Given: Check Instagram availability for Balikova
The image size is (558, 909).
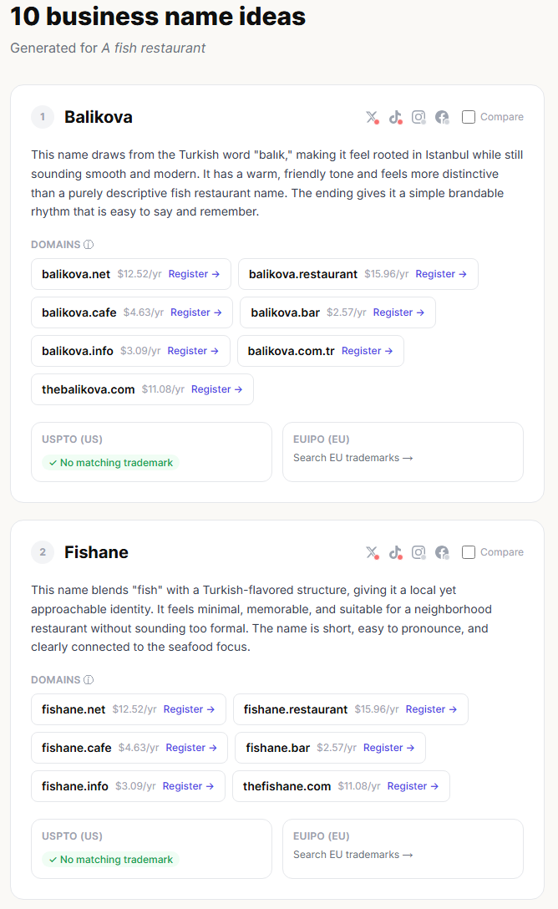Looking at the screenshot, I should pyautogui.click(x=418, y=117).
